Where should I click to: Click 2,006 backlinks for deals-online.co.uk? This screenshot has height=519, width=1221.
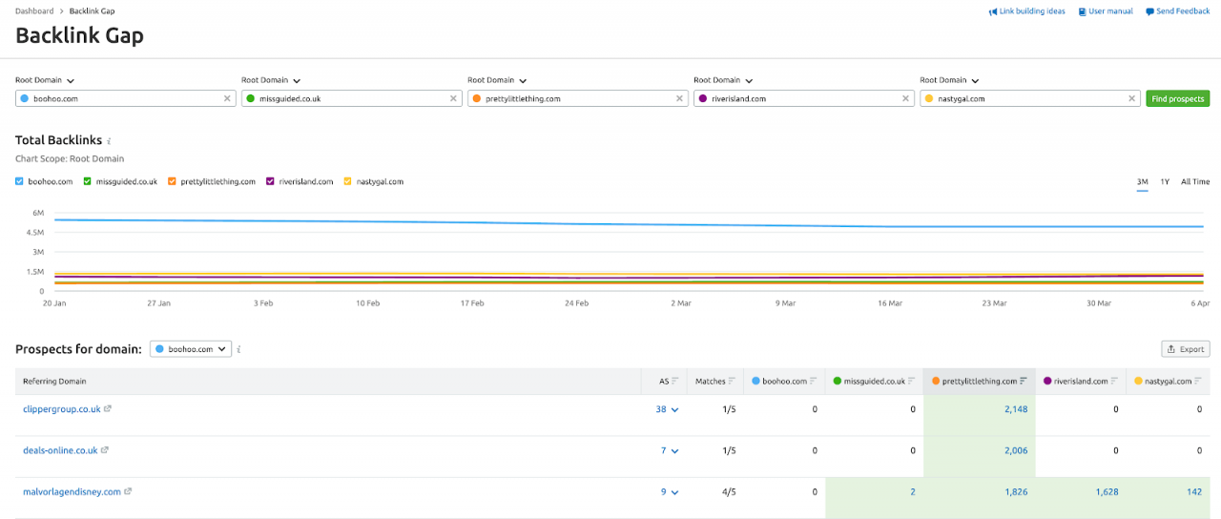pyautogui.click(x=1016, y=450)
